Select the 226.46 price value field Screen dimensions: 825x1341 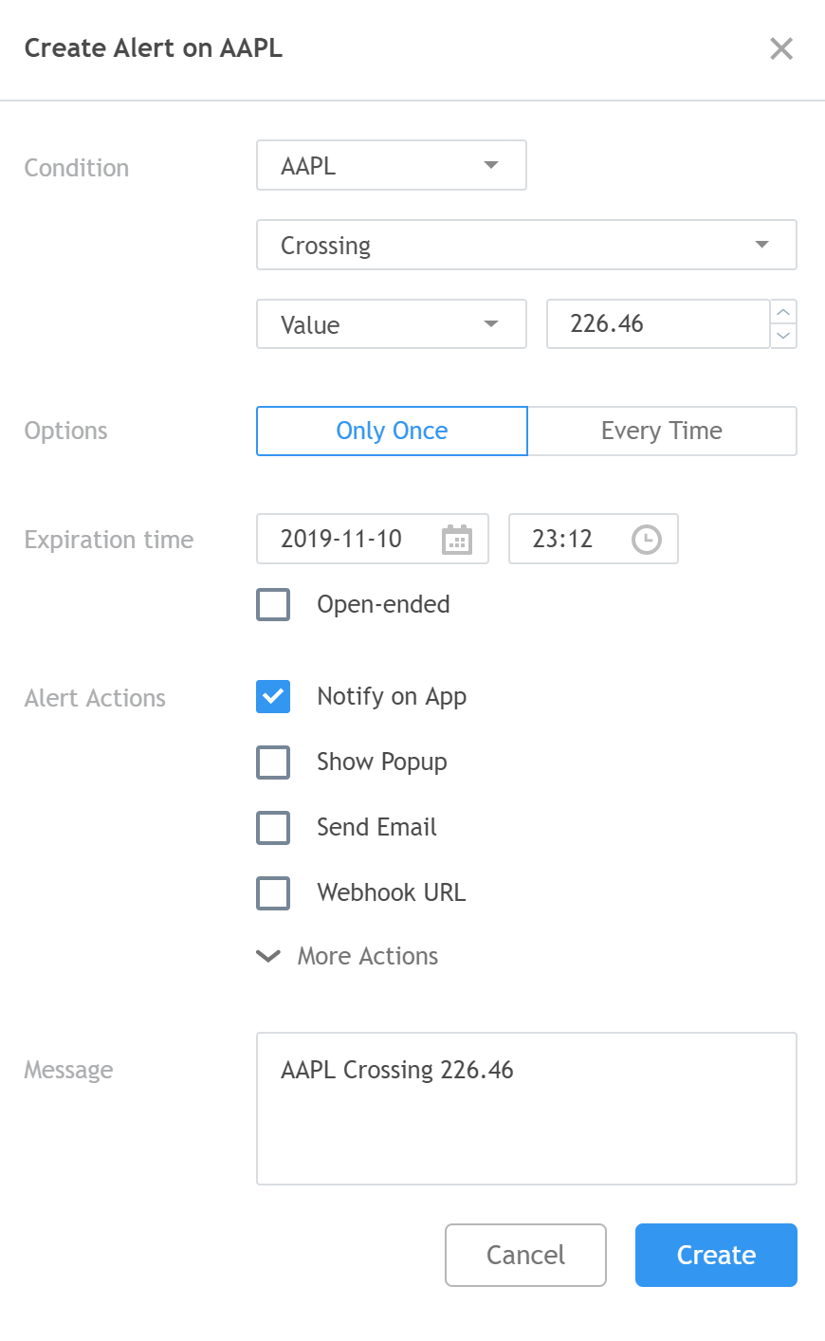(659, 323)
